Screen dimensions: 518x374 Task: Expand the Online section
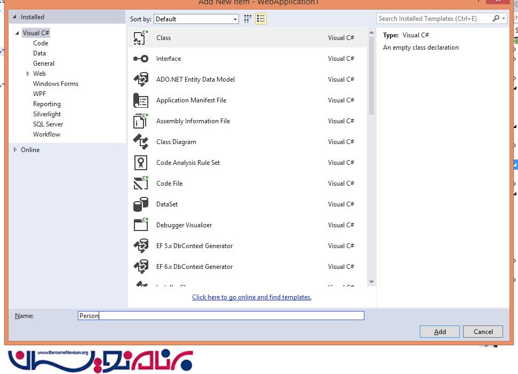click(15, 150)
